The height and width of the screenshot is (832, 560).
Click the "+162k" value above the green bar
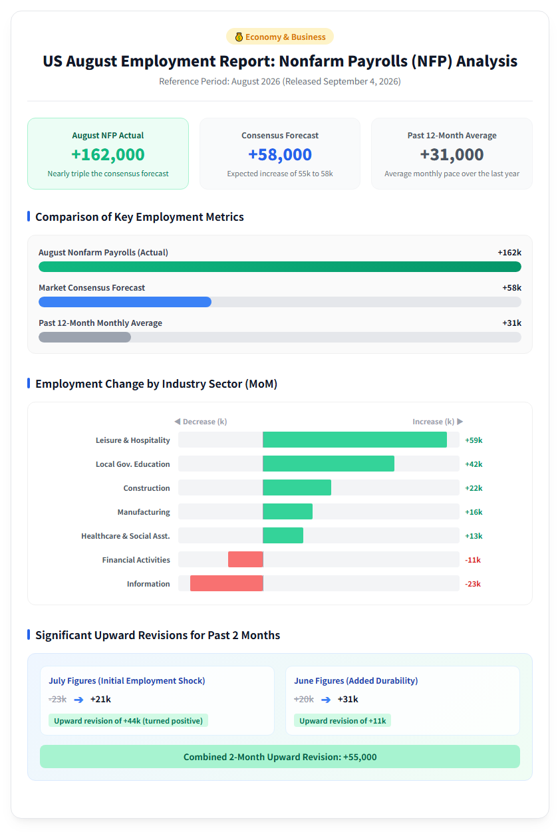pos(509,253)
